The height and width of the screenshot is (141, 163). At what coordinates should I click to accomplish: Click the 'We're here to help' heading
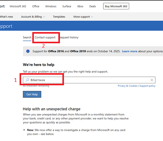[x=38, y=65]
